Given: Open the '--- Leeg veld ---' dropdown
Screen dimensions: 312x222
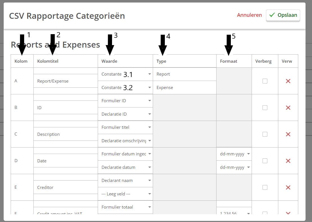Looking at the screenshot, I should (125, 194).
